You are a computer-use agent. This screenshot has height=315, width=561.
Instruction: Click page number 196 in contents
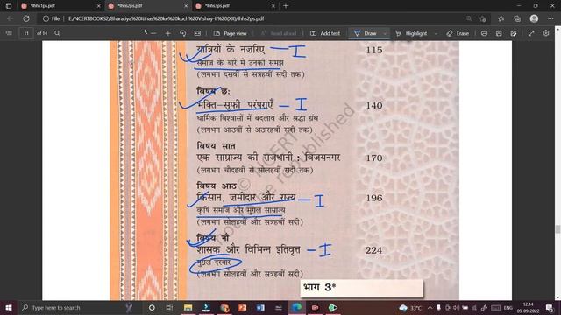click(374, 198)
